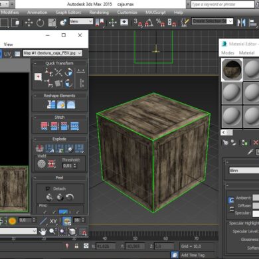Screen dimensions: 259x259
Task: Toggle the highlighted Pins button in Peel rollout
Action: click(x=63, y=212)
